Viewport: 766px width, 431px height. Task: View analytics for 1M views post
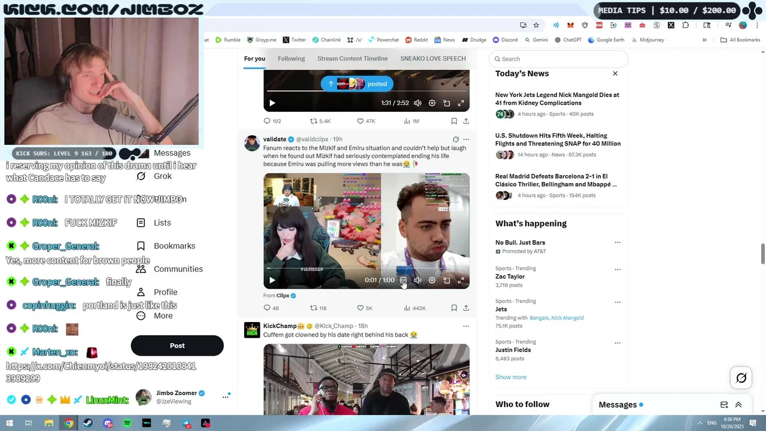point(411,121)
